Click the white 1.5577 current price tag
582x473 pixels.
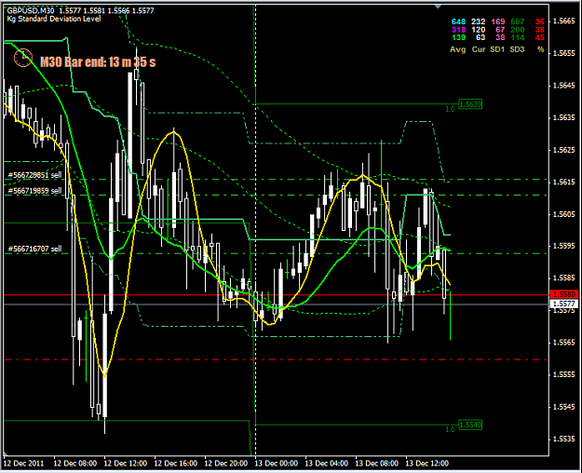[563, 304]
